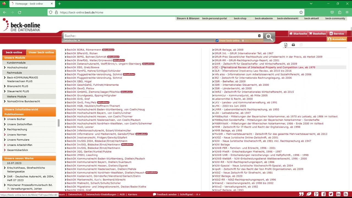The image size is (352, 198).
Task: Open Steuern & Bilanzen top link
Action: [x=188, y=18]
